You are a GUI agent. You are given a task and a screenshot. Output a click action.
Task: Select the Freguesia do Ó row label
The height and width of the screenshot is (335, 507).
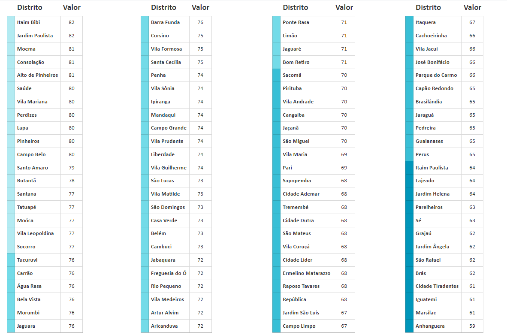click(169, 273)
